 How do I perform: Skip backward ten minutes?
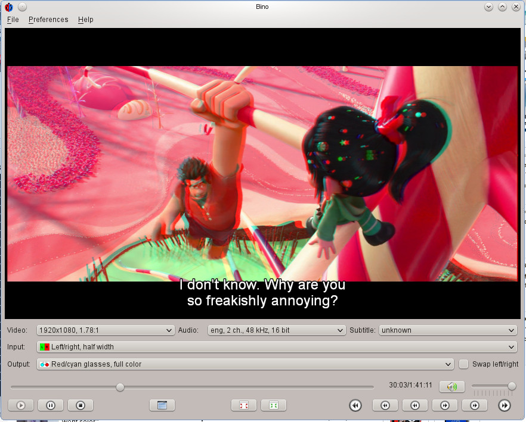(355, 405)
